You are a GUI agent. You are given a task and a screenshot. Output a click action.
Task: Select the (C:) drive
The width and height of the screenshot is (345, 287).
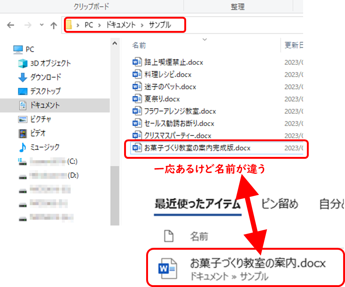[x=53, y=161]
